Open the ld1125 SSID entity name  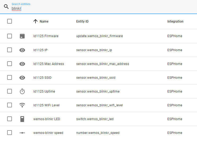42,77
